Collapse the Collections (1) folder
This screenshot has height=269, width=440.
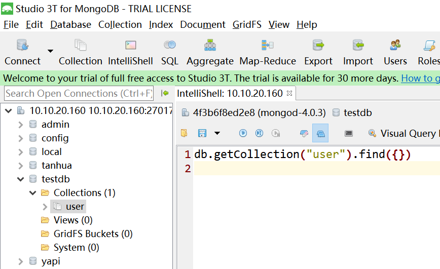point(33,193)
